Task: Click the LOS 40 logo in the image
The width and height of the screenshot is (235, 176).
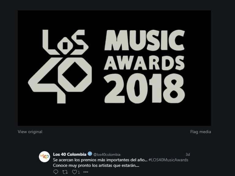Action: click(61, 66)
